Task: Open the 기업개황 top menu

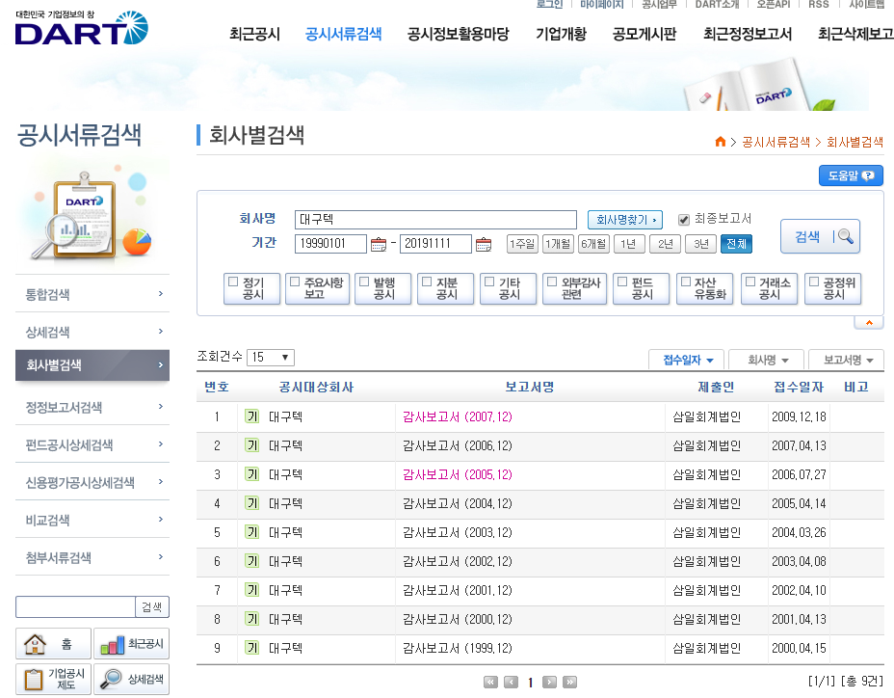Action: (561, 35)
